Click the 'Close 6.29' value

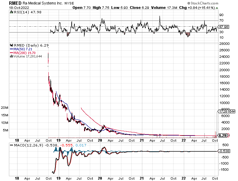139,8
